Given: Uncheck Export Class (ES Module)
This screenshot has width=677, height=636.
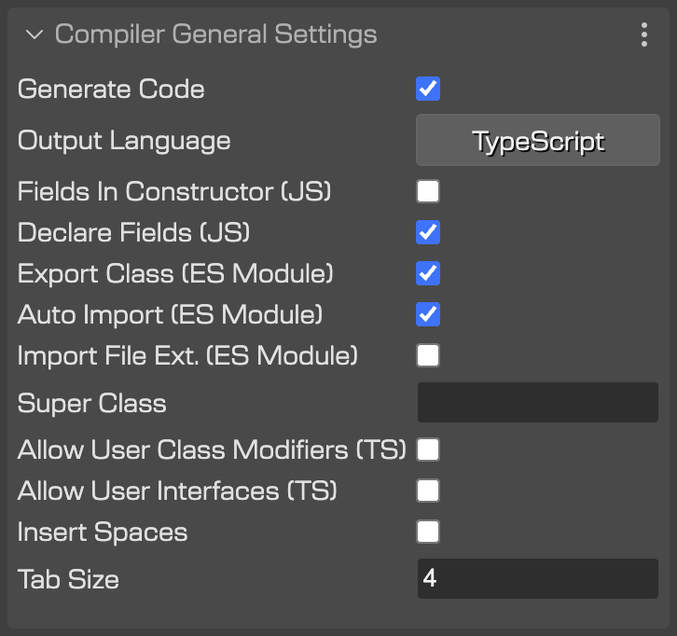Looking at the screenshot, I should tap(428, 273).
